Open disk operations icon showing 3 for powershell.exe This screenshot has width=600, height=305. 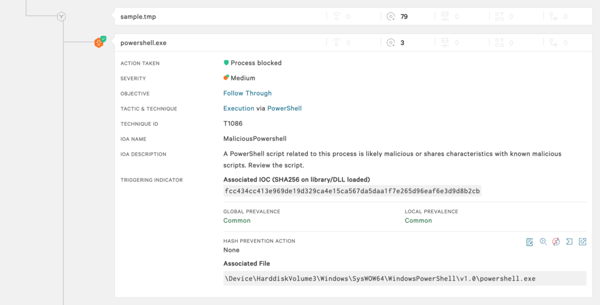tap(391, 42)
